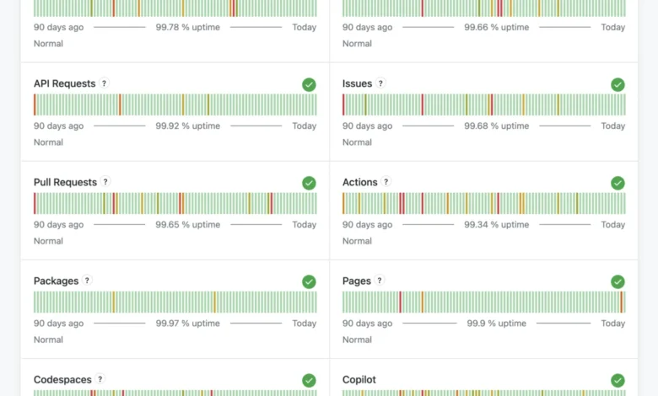Click the Codespaces help question mark
The image size is (658, 396).
[100, 379]
